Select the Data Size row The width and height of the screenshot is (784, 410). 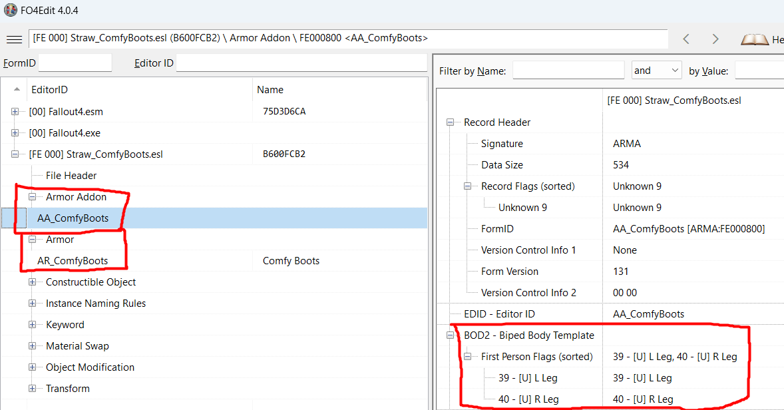click(502, 165)
